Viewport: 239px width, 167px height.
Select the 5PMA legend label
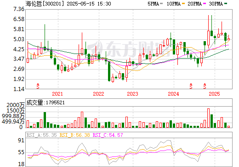[x=153, y=4]
